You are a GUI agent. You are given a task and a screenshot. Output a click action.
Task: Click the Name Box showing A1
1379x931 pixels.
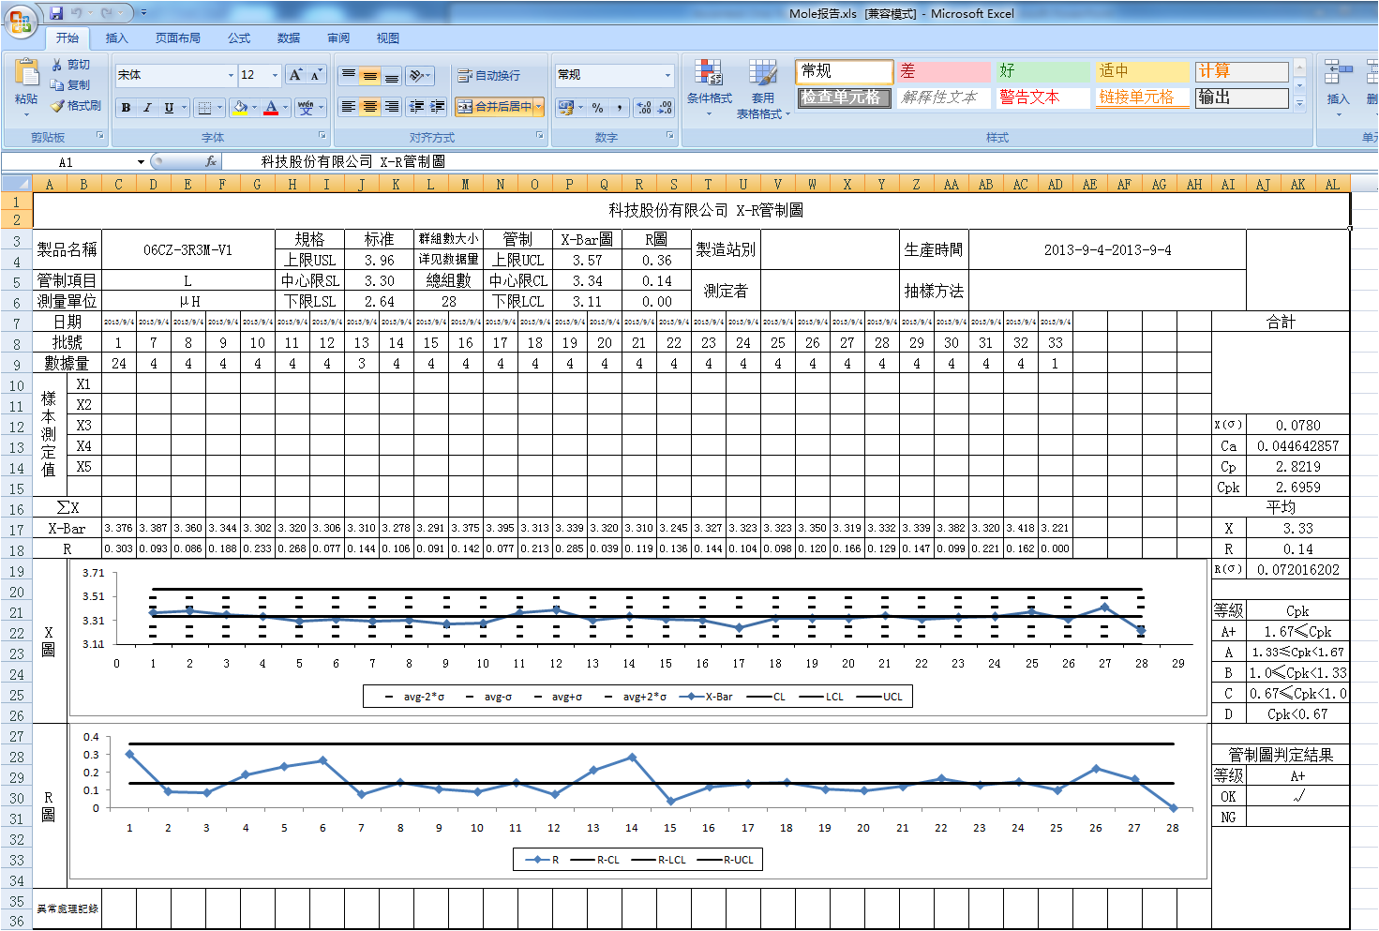coord(68,162)
